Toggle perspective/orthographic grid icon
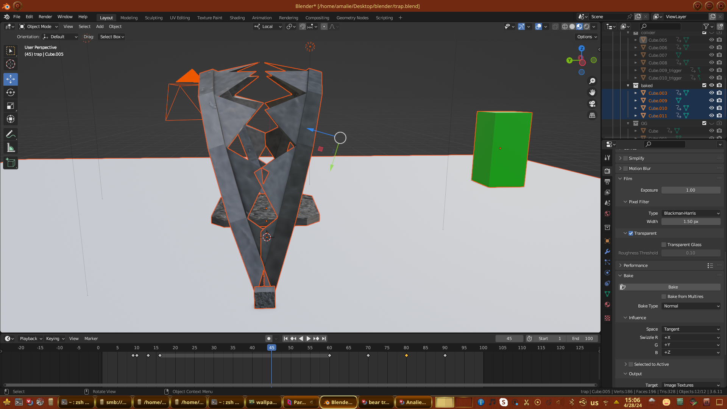Viewport: 727px width, 409px height. 592,115
